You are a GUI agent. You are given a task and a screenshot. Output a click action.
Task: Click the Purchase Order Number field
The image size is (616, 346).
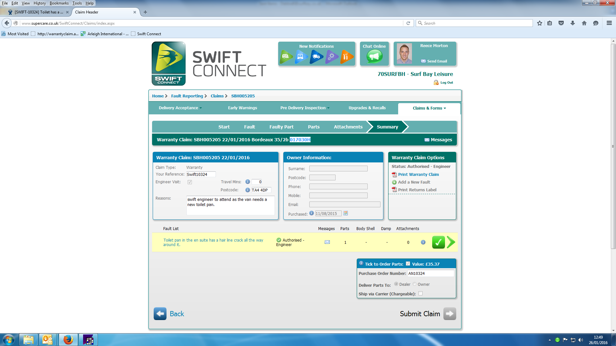point(430,273)
